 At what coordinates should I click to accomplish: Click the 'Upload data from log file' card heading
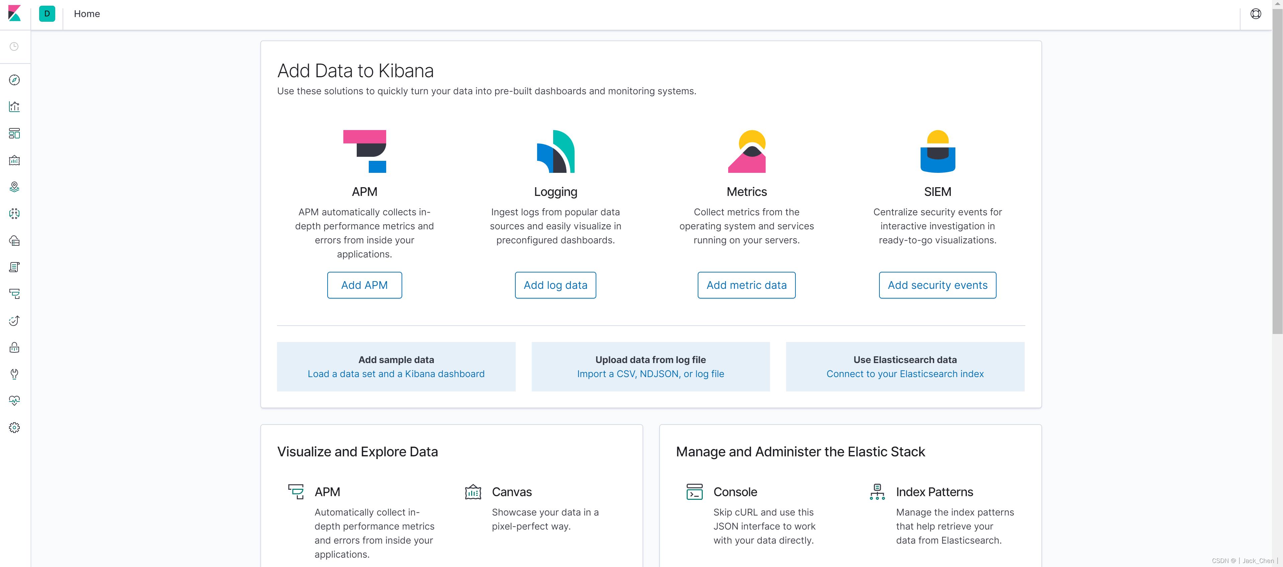coord(651,360)
